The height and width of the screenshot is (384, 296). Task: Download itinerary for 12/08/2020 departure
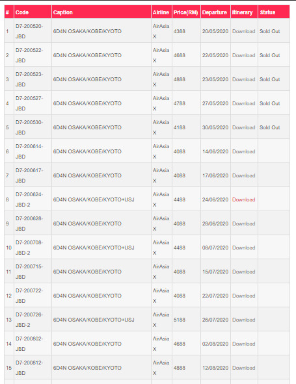tap(243, 368)
